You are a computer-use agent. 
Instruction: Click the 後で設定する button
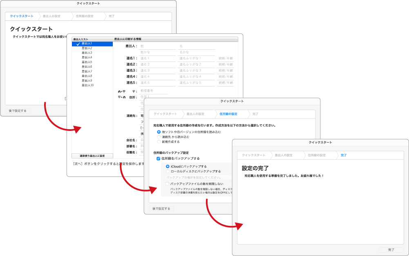pos(161,209)
